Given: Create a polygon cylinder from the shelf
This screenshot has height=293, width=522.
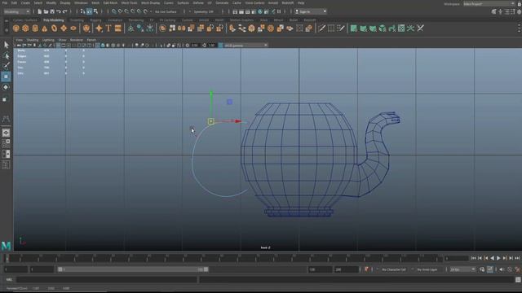Looking at the screenshot, I should [35, 28].
